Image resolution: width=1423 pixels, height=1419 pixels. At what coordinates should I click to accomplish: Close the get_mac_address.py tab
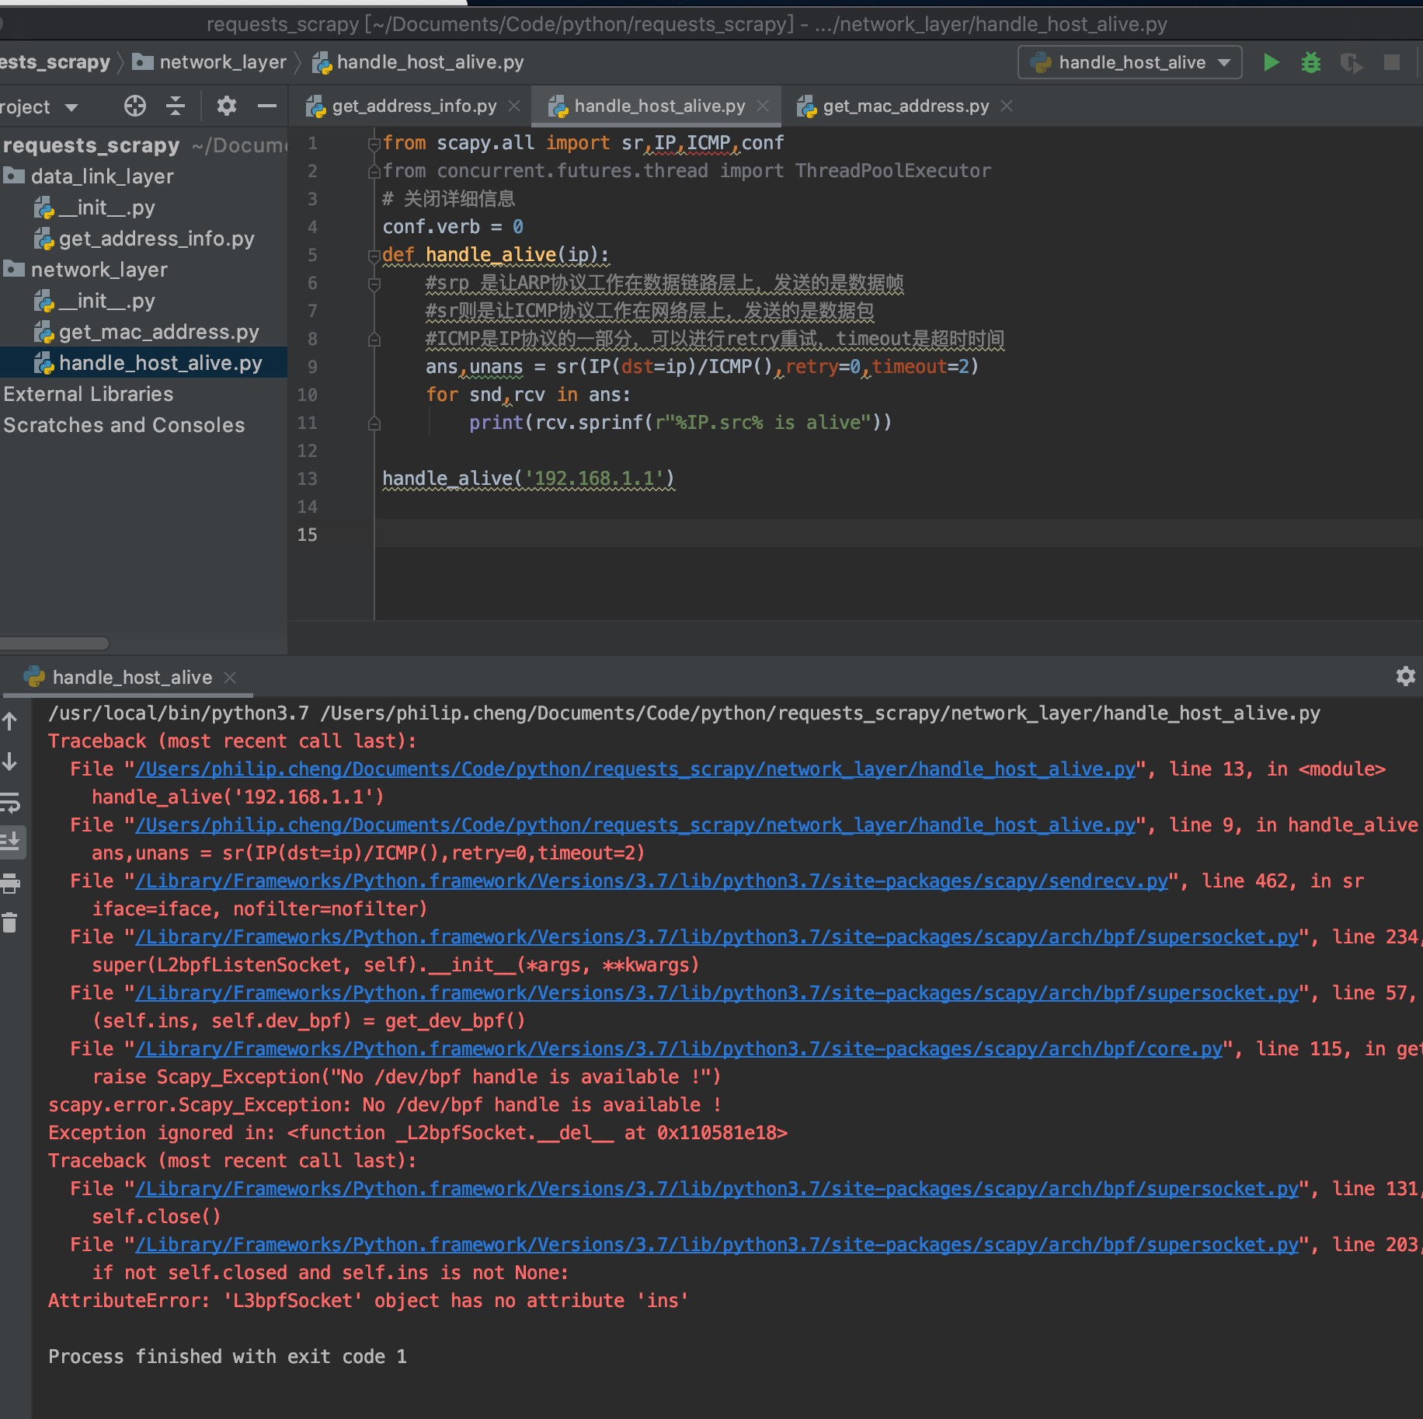(1007, 106)
